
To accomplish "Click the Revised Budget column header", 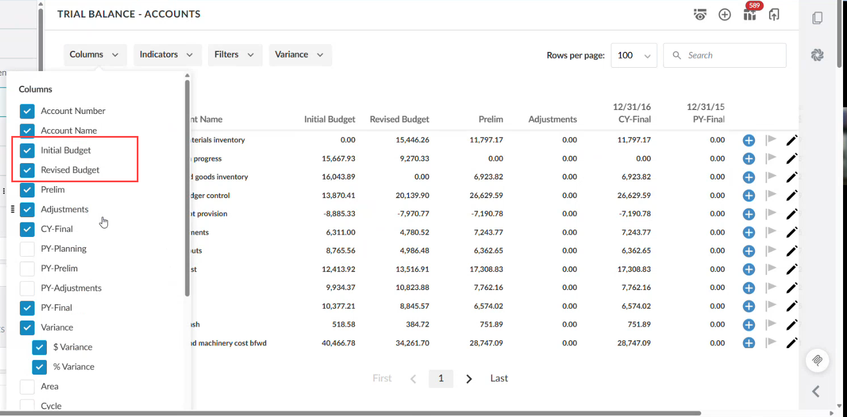I will click(x=399, y=119).
